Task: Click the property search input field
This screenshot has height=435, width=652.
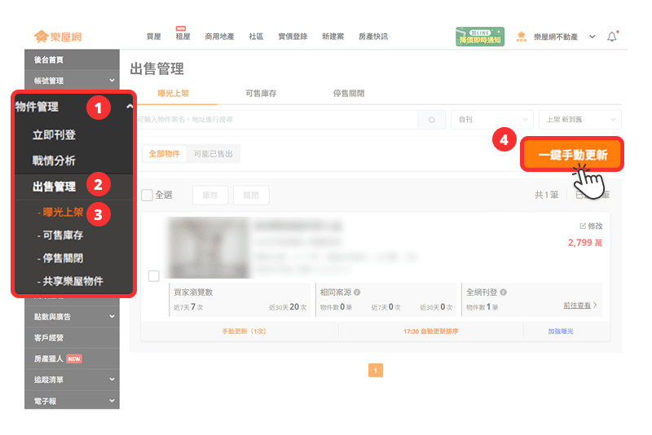Action: tap(277, 120)
